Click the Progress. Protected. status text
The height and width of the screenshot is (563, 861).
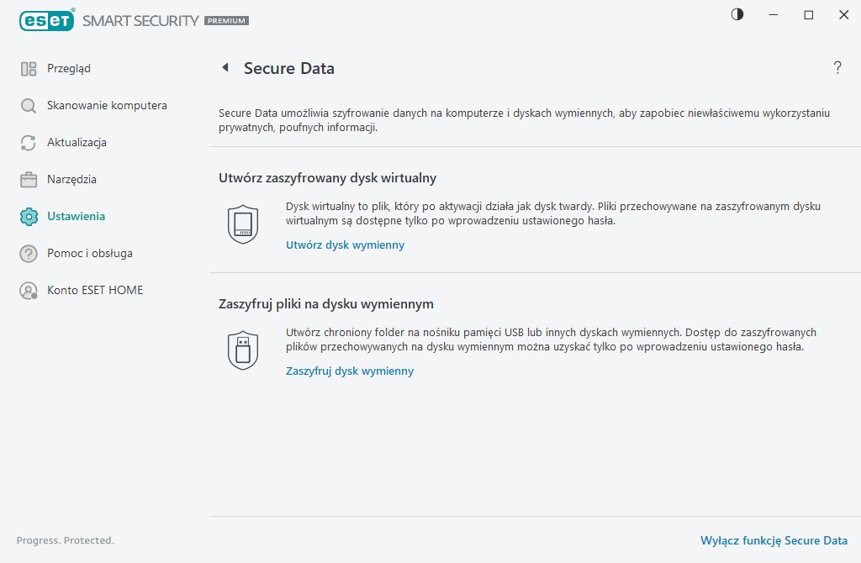(x=66, y=540)
